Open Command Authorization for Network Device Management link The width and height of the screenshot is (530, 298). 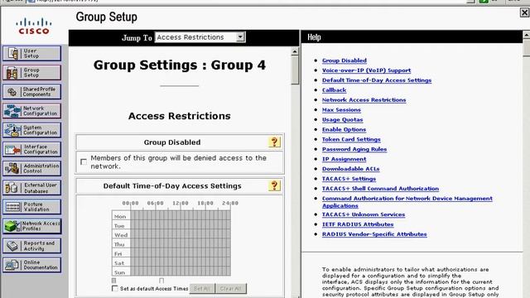[x=407, y=202]
